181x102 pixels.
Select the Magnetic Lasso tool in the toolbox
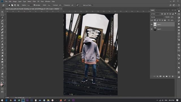click(2, 18)
